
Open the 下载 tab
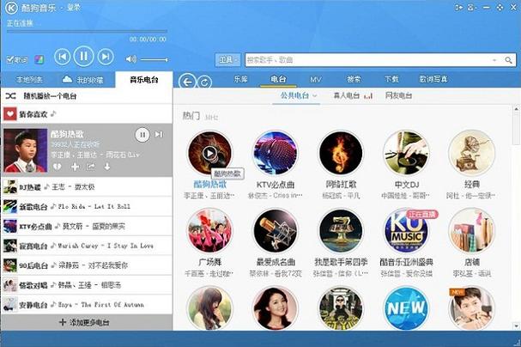(391, 79)
